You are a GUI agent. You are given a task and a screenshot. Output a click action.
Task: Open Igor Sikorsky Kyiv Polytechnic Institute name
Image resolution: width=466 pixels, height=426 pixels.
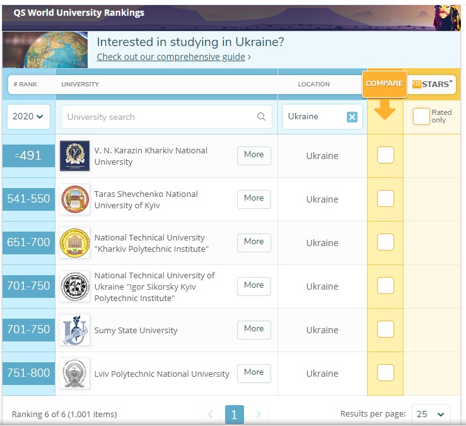pos(154,287)
